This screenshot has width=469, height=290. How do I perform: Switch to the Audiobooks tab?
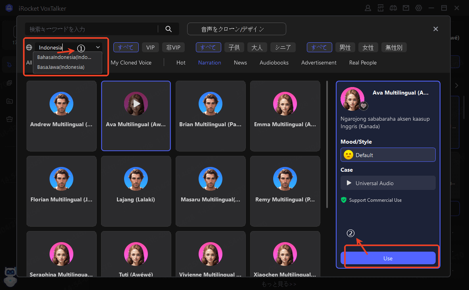[274, 63]
